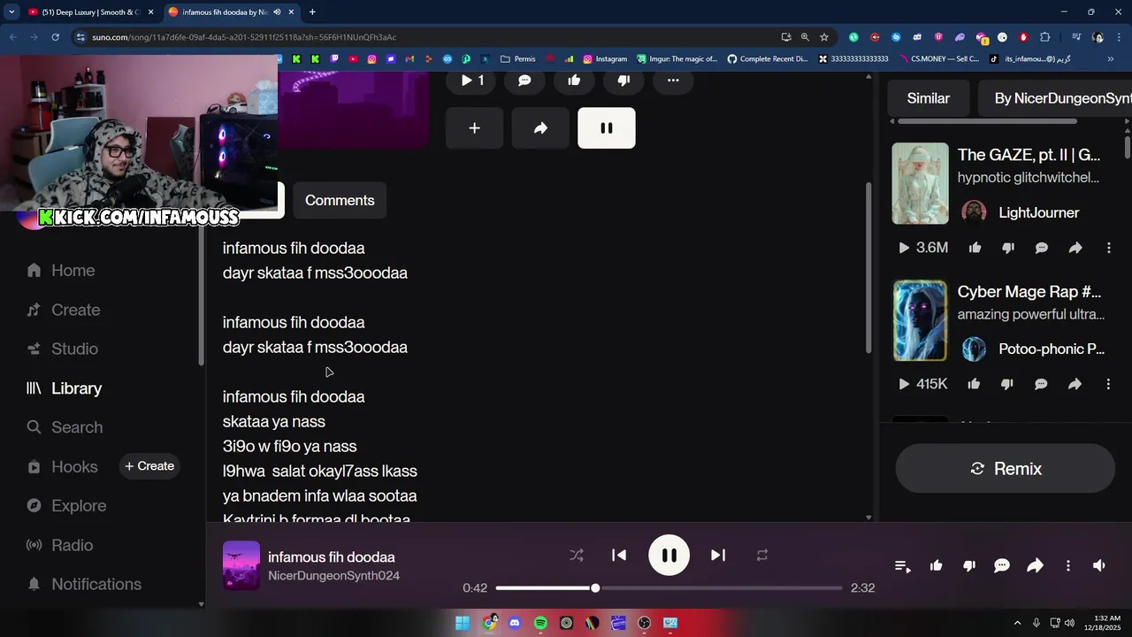Open more options for Cyber Mage Rap
Screen dimensions: 1132x637
pos(1108,384)
